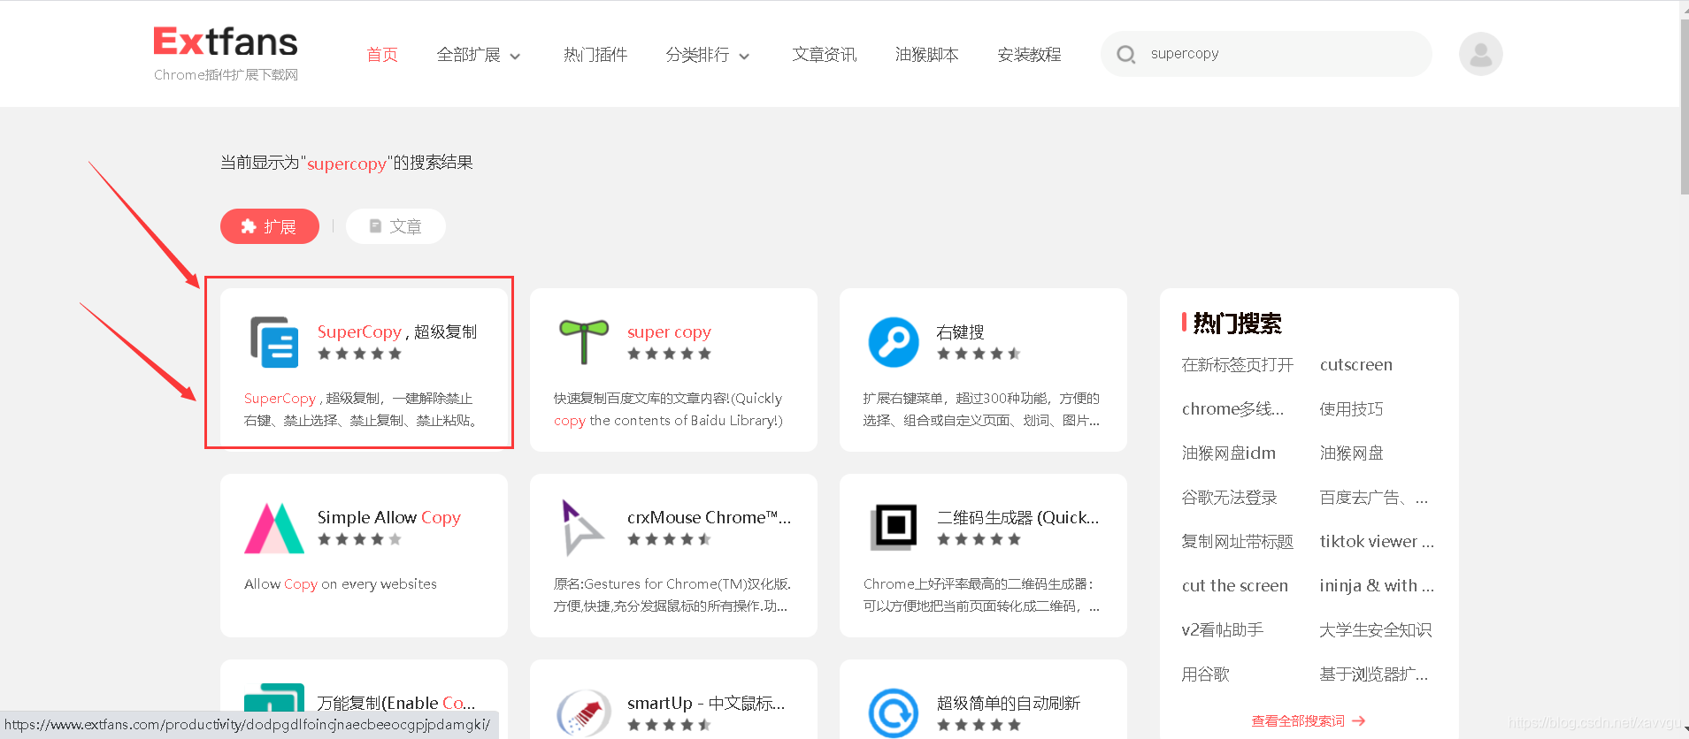Viewport: 1689px width, 739px height.
Task: Select the 扩展 results tab
Action: 270,226
